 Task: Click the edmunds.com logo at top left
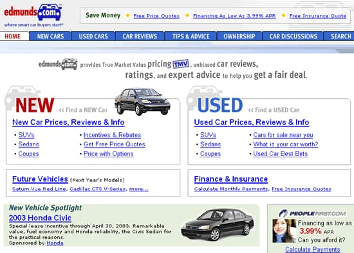tap(33, 15)
